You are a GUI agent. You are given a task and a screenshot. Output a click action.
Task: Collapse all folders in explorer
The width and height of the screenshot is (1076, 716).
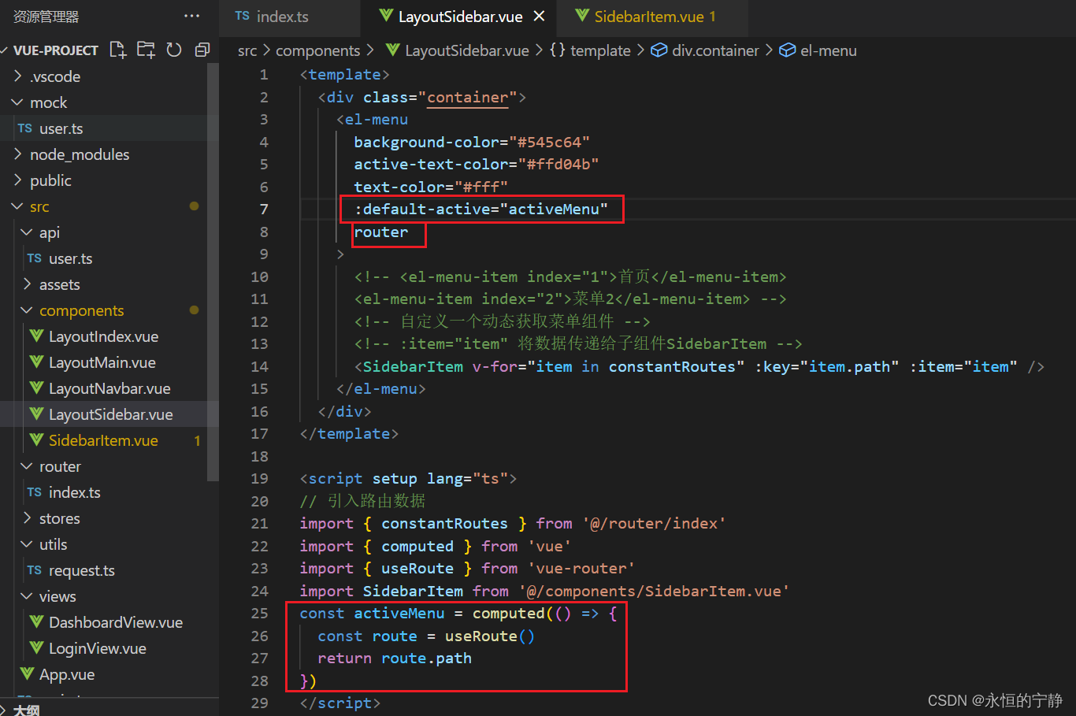click(202, 50)
